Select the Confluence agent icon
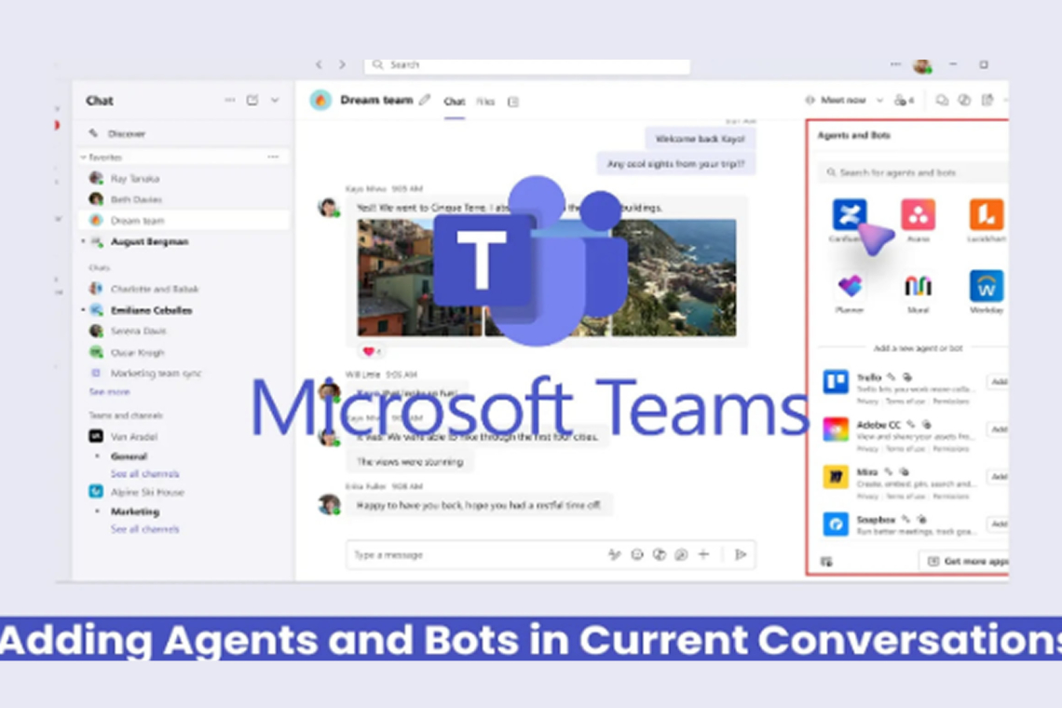 coord(849,214)
